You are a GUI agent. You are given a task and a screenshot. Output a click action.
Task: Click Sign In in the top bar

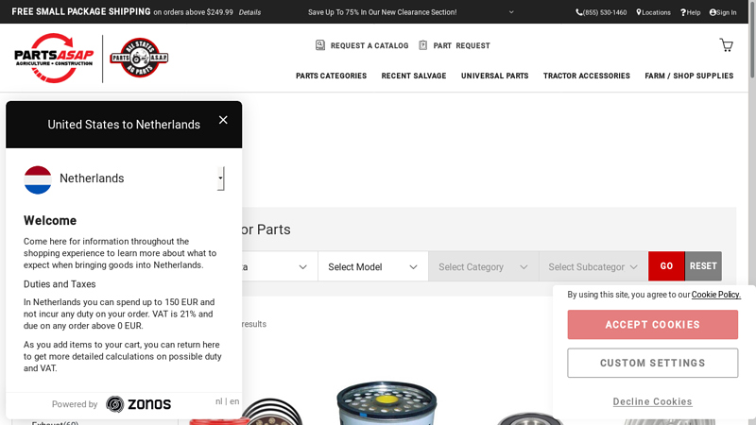(x=723, y=12)
